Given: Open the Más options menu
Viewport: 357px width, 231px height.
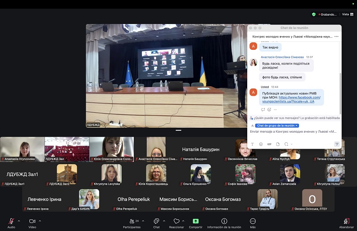Looking at the screenshot, I should [x=253, y=221].
